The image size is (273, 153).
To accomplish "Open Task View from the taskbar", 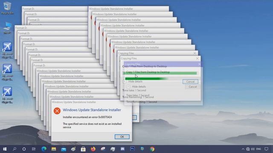I will [x=34, y=149].
